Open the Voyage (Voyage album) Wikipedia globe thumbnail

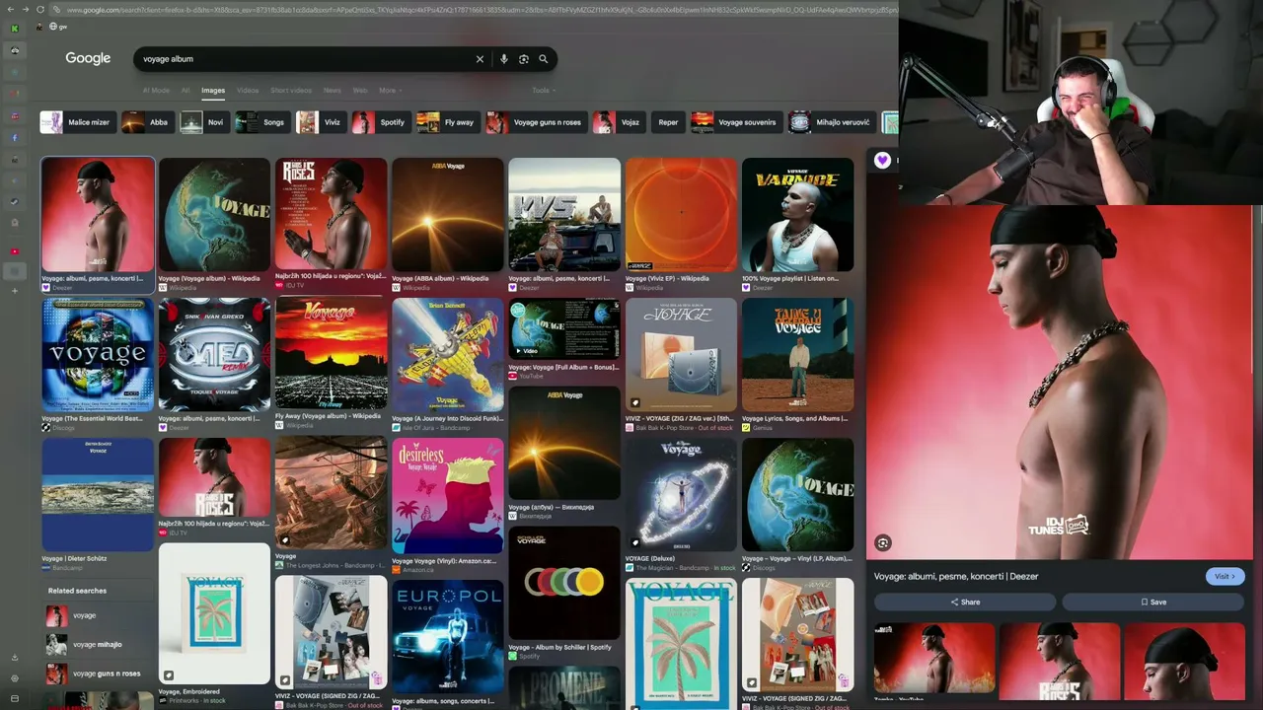pos(214,215)
